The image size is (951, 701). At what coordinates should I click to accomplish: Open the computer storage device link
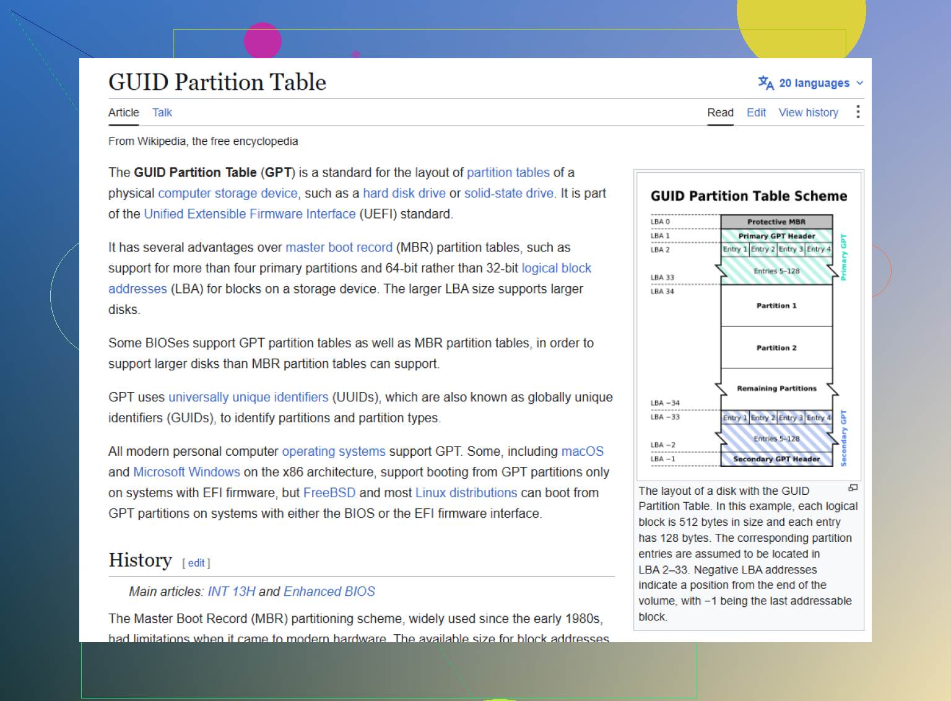tap(227, 193)
